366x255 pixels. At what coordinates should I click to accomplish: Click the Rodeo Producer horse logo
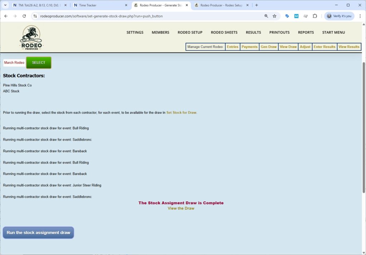31,38
